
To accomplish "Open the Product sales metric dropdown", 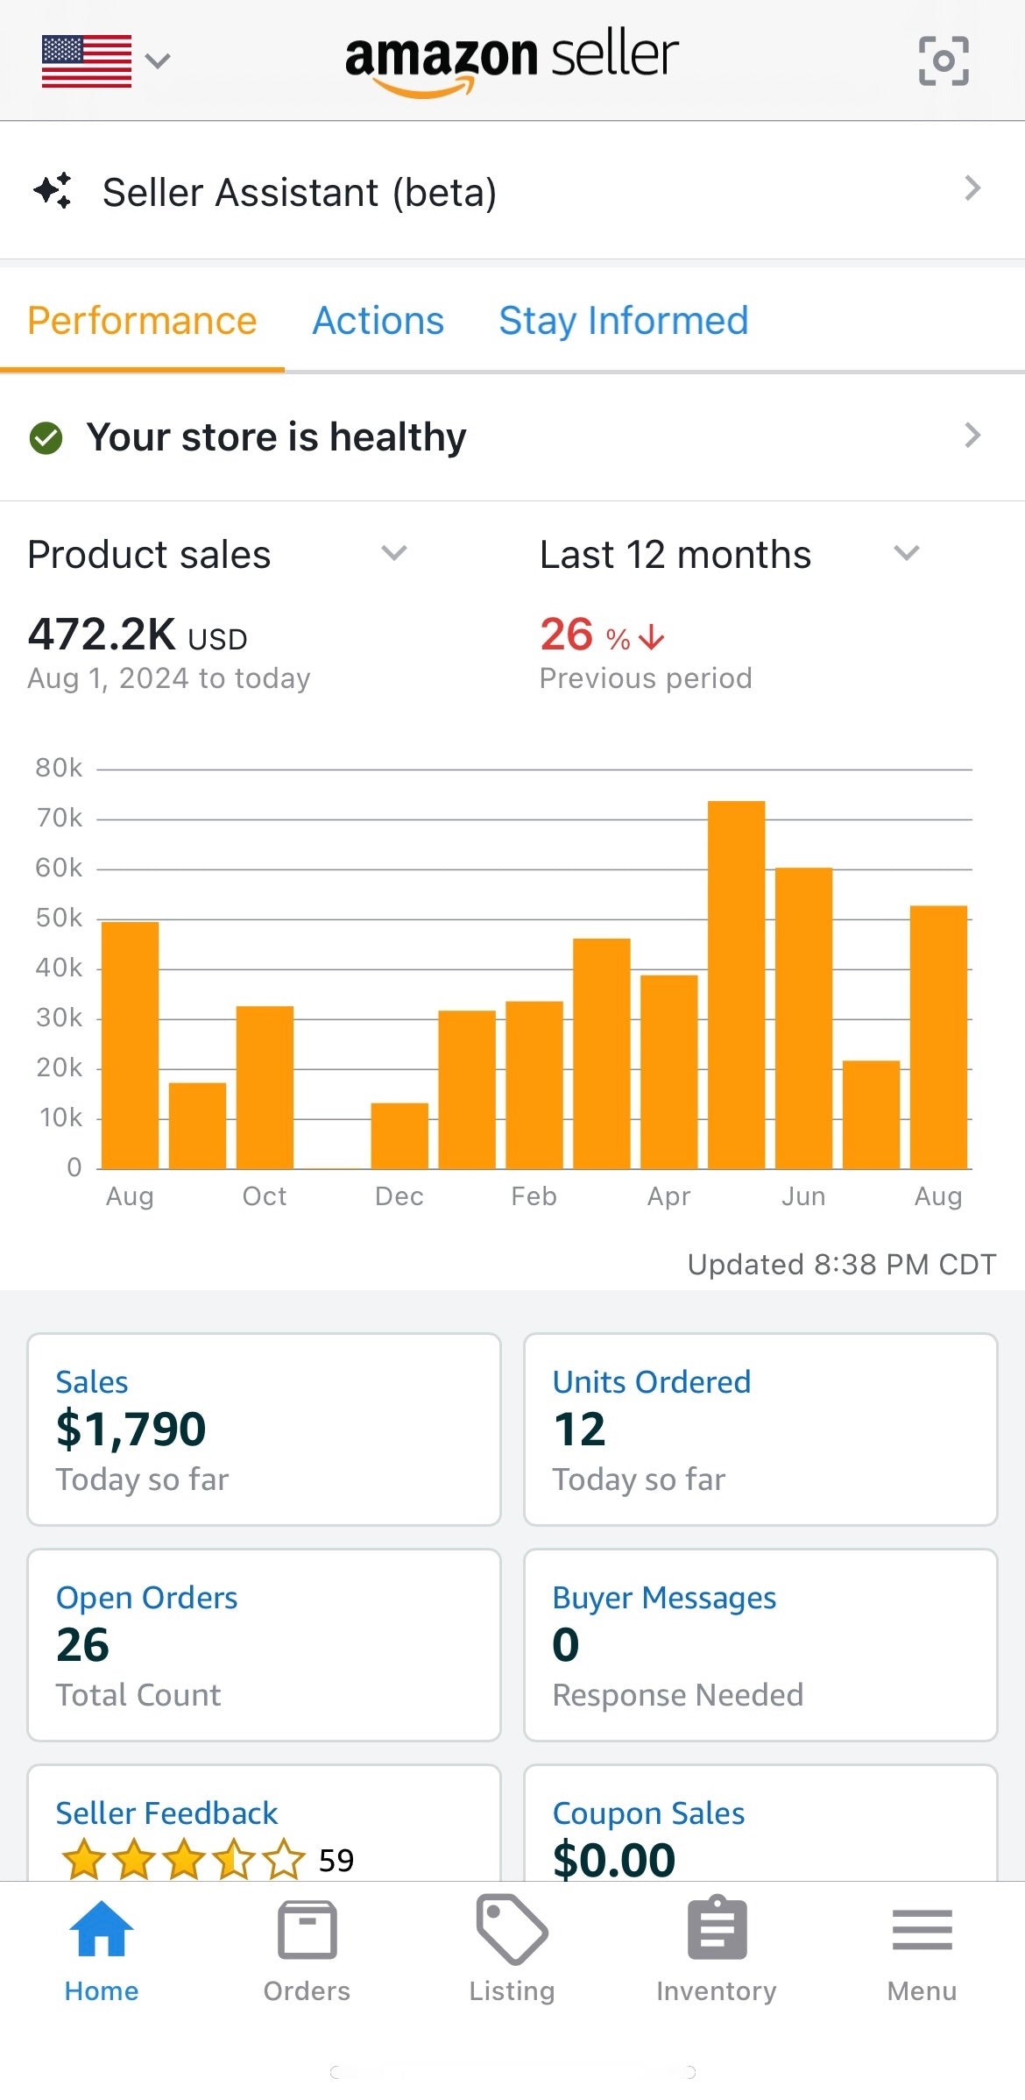I will 393,553.
